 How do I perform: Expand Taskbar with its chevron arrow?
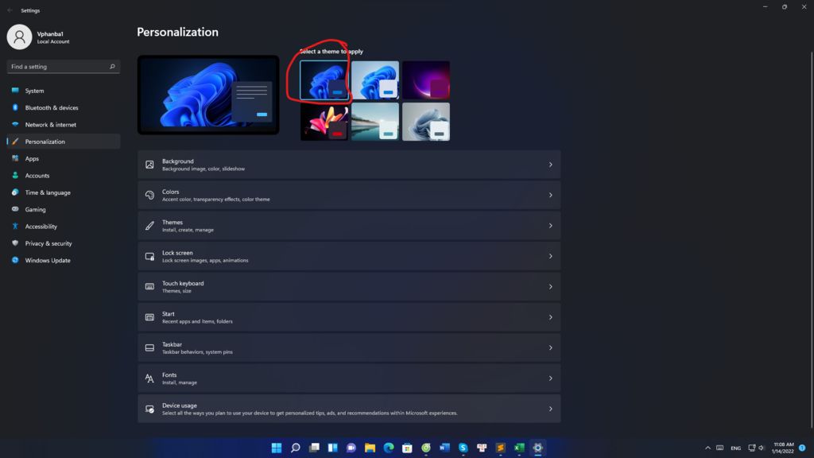coord(550,348)
